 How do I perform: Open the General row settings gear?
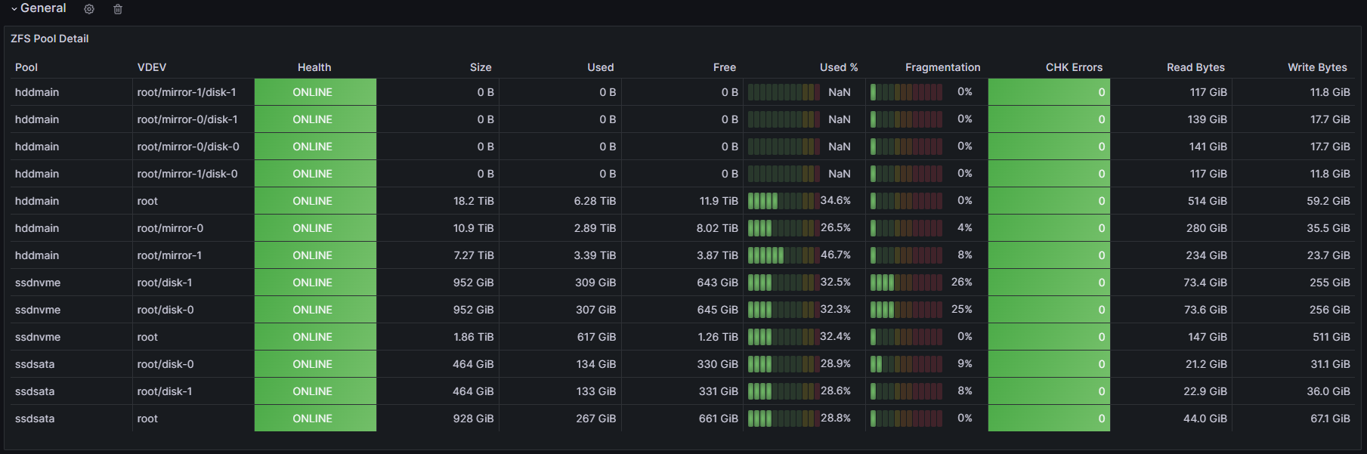[89, 9]
